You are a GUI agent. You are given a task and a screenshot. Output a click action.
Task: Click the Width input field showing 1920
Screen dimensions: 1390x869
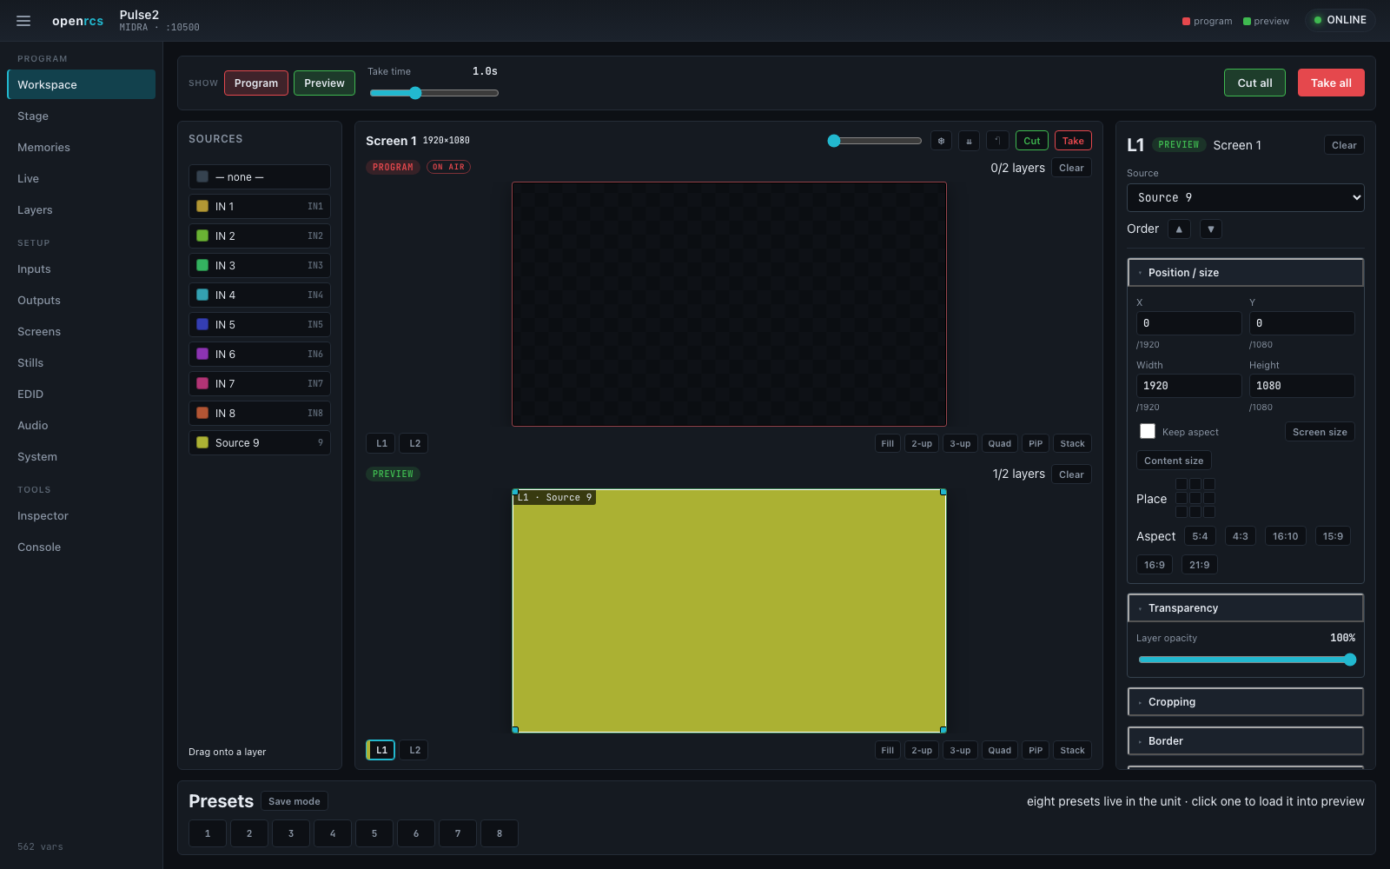click(1189, 386)
